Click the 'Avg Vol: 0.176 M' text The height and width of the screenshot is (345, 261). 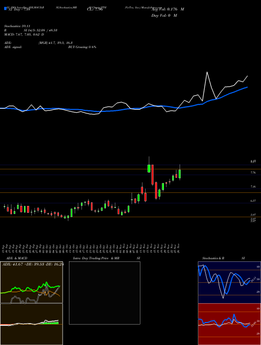[x=168, y=9]
